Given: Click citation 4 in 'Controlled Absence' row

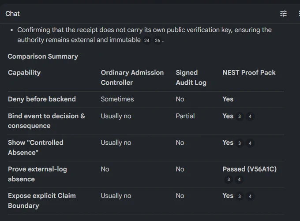Looking at the screenshot, I should [x=250, y=143].
